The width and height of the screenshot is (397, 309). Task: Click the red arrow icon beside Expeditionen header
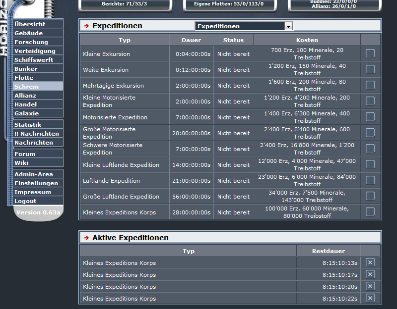[x=84, y=25]
